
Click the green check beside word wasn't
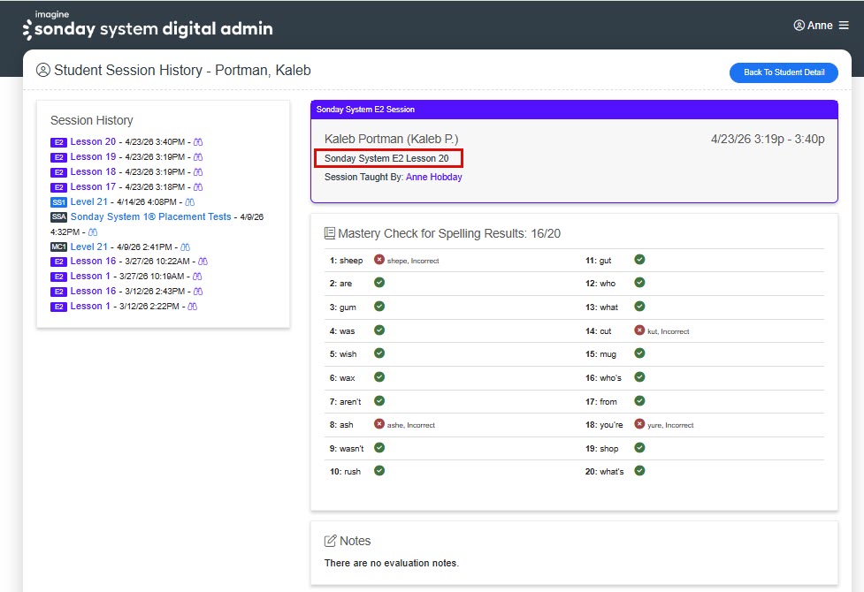[379, 448]
